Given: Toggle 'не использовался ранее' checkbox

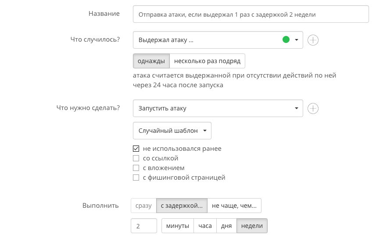Looking at the screenshot, I should coord(136,149).
